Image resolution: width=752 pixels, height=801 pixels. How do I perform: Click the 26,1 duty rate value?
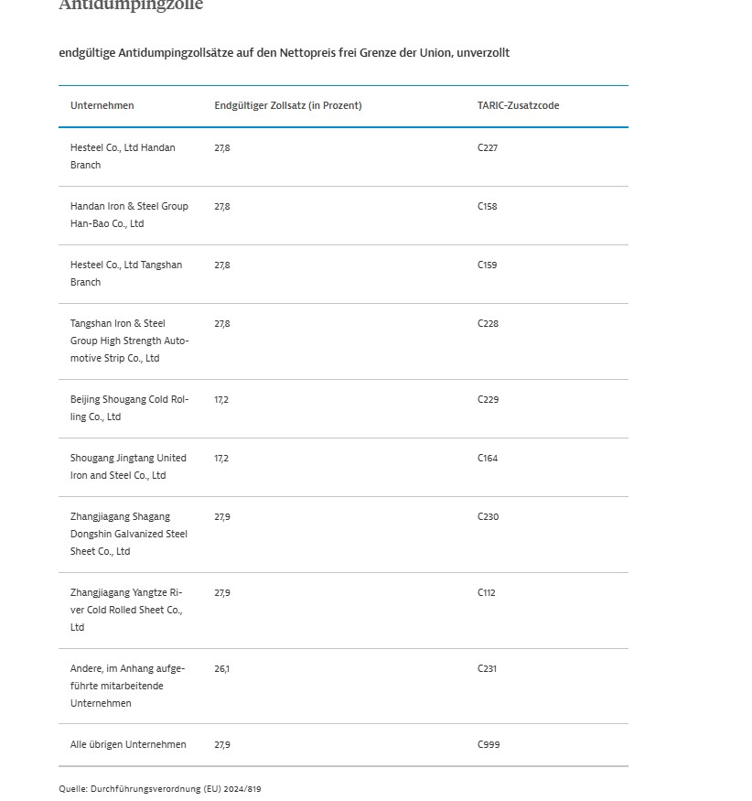click(222, 668)
